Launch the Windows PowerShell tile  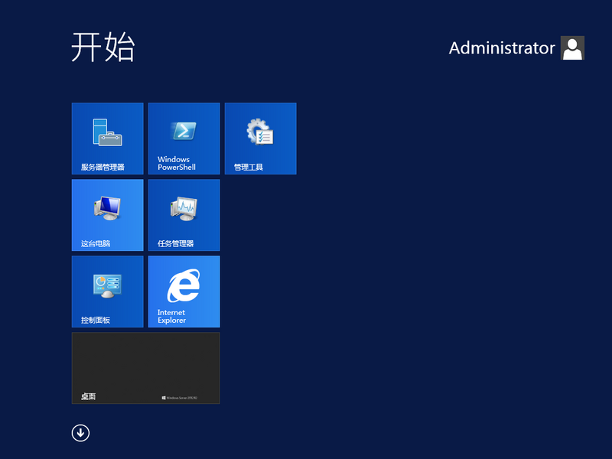[184, 138]
